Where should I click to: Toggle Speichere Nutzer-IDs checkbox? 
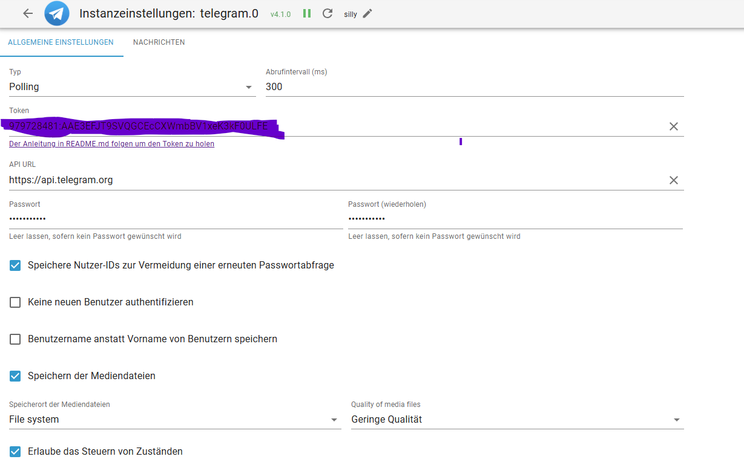point(15,265)
